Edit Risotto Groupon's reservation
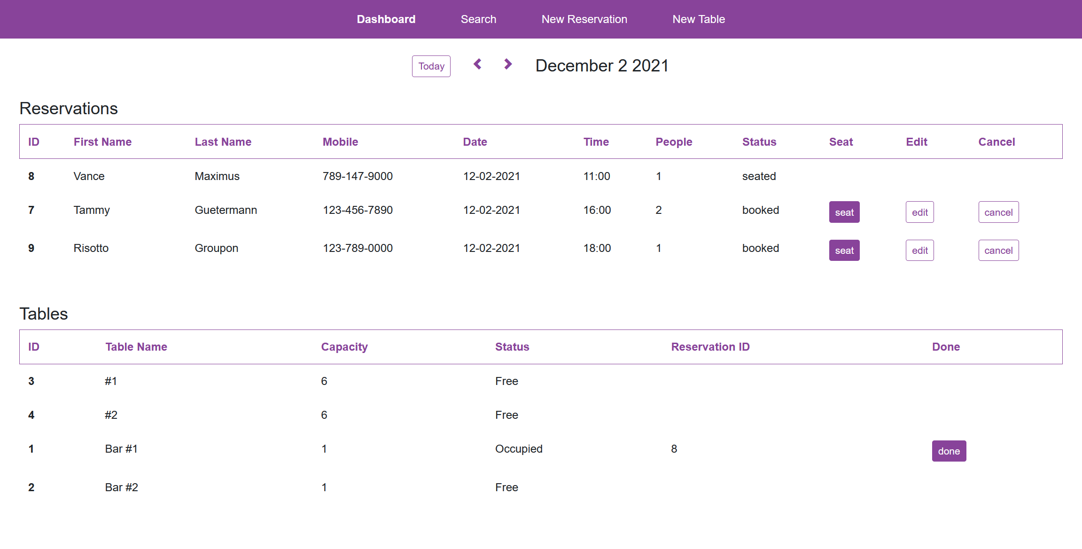This screenshot has height=549, width=1082. click(x=919, y=250)
